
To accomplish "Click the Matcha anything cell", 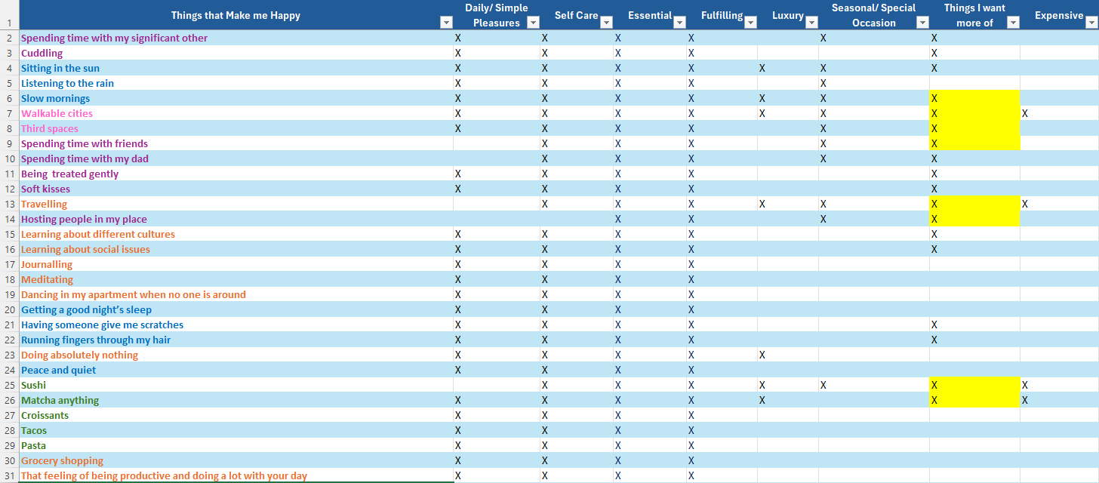I will pos(60,400).
